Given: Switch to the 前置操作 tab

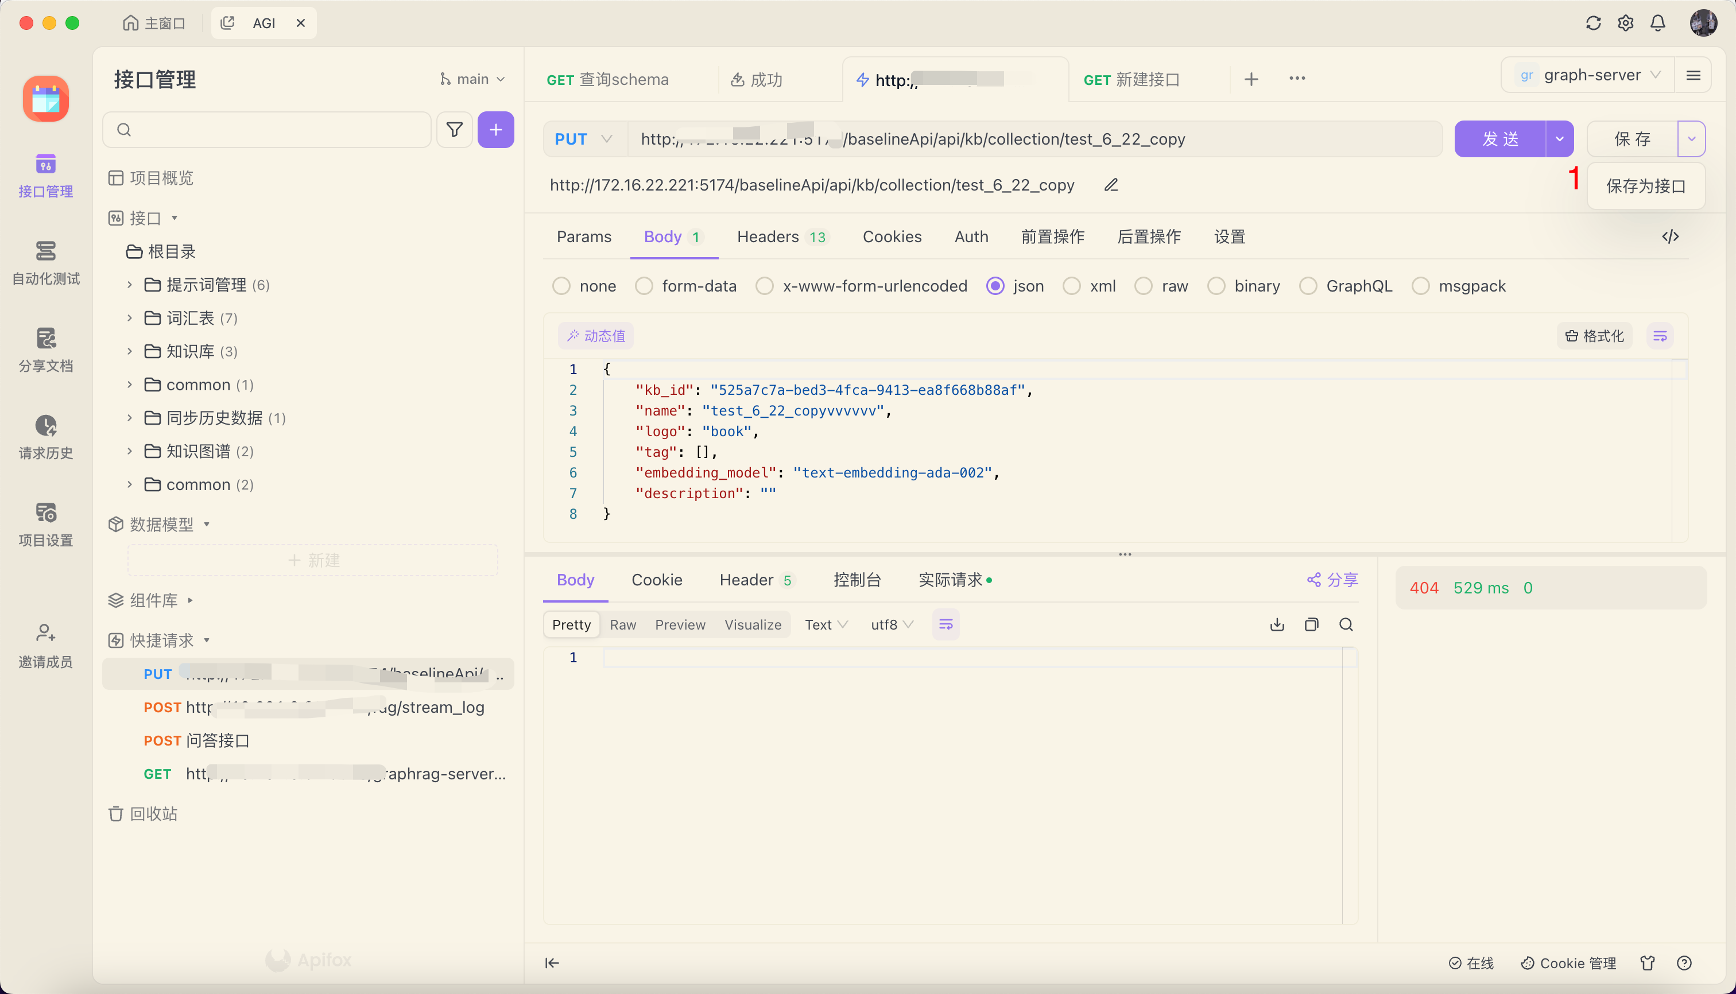Looking at the screenshot, I should pos(1052,237).
